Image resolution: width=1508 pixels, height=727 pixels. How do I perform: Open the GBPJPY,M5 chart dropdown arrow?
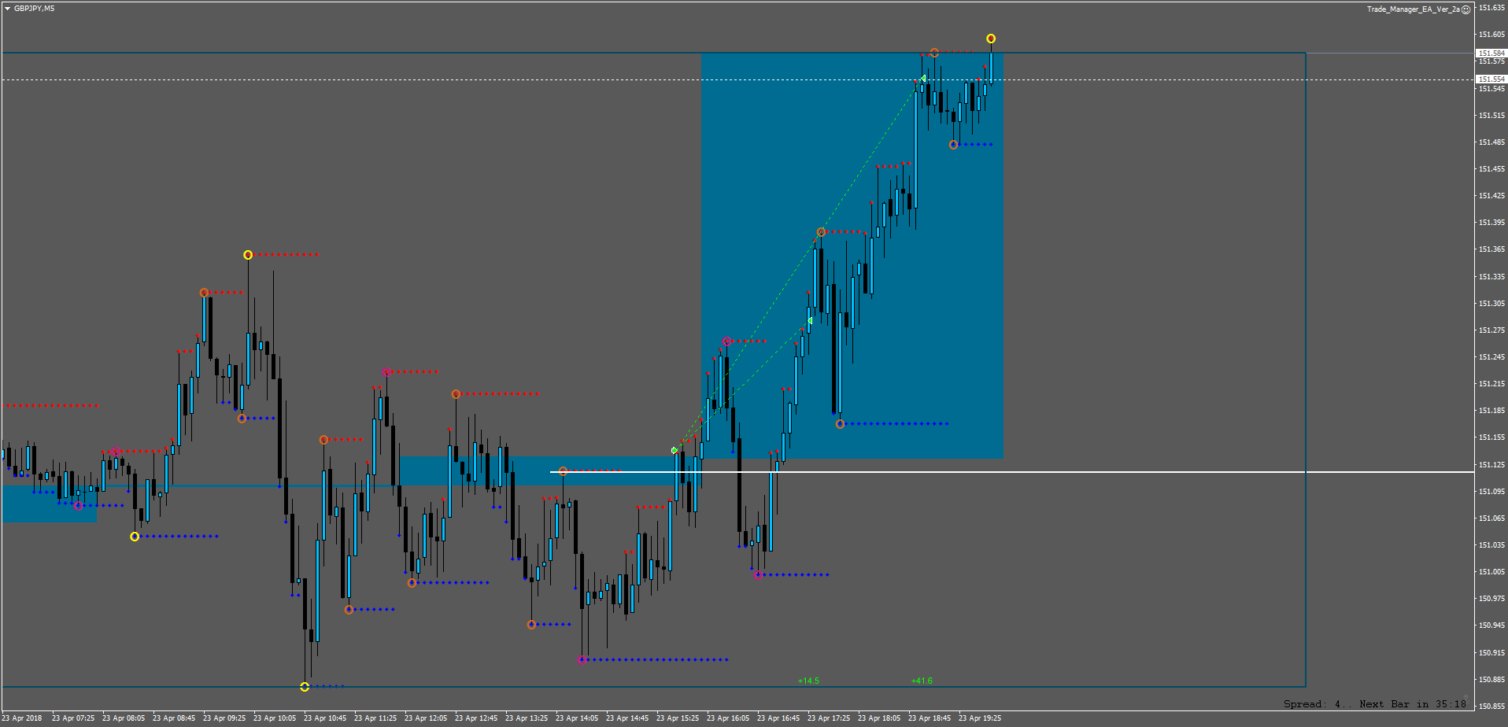click(x=8, y=9)
